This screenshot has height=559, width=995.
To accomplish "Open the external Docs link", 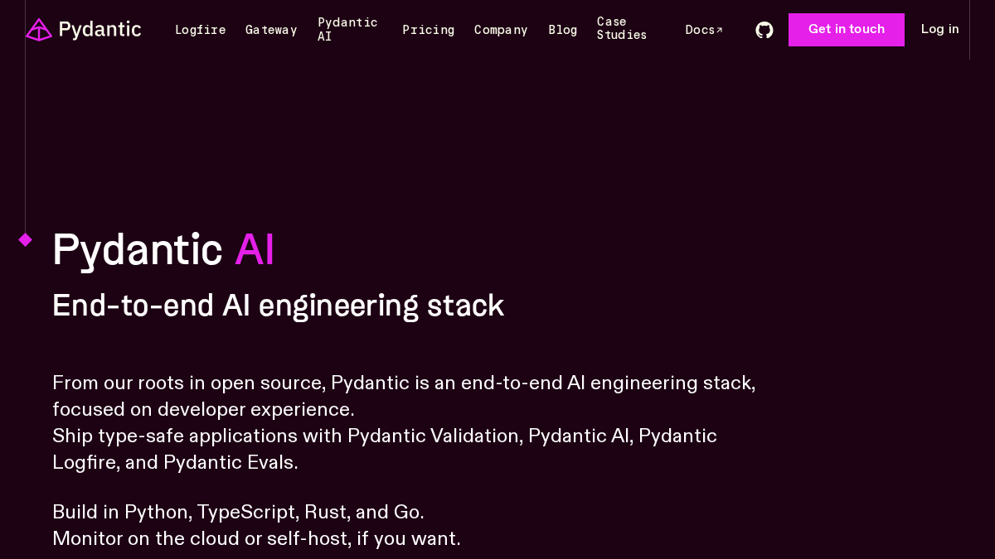I will coord(704,30).
